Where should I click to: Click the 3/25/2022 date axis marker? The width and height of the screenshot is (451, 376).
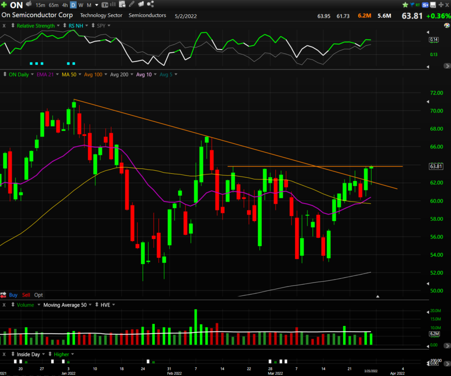pyautogui.click(x=371, y=371)
